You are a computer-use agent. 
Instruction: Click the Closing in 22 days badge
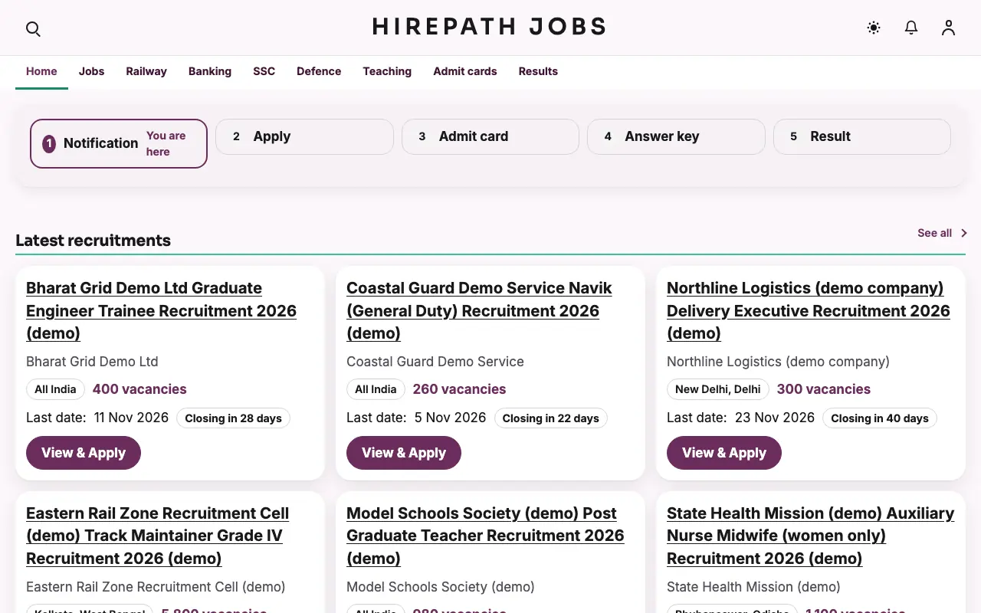(x=550, y=418)
